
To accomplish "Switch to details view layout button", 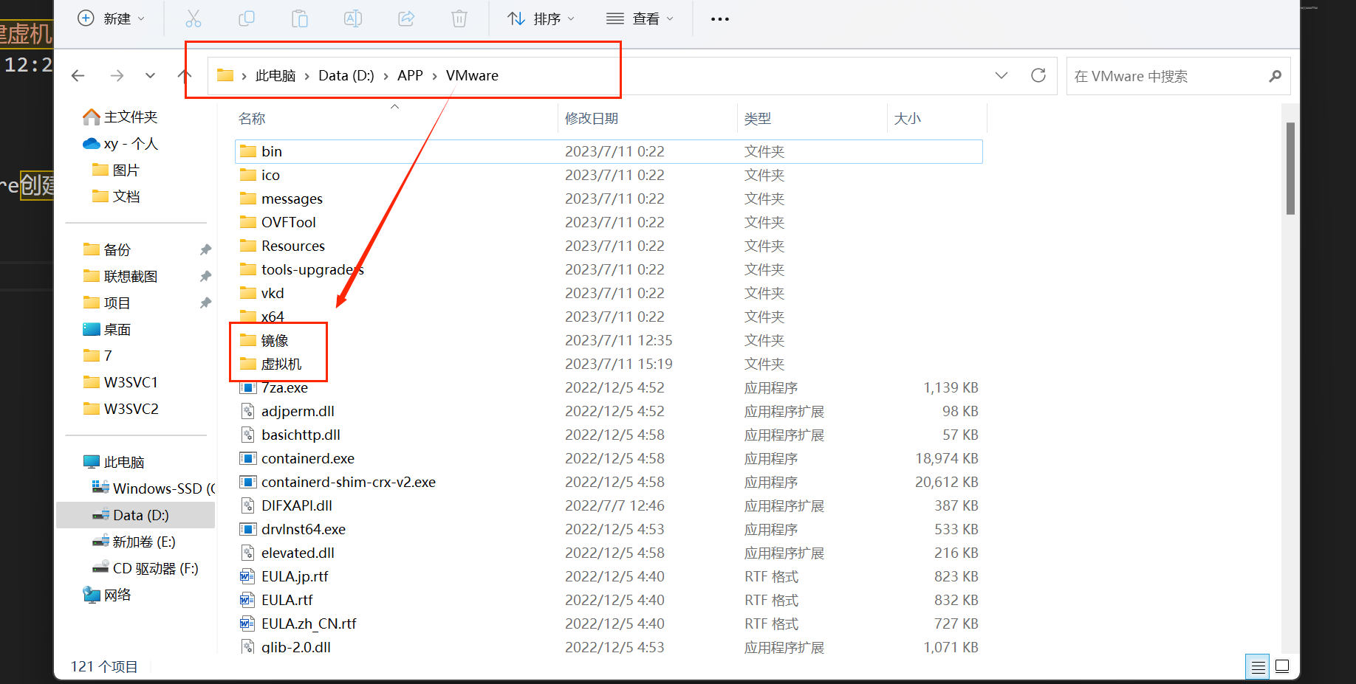I will pyautogui.click(x=1258, y=667).
